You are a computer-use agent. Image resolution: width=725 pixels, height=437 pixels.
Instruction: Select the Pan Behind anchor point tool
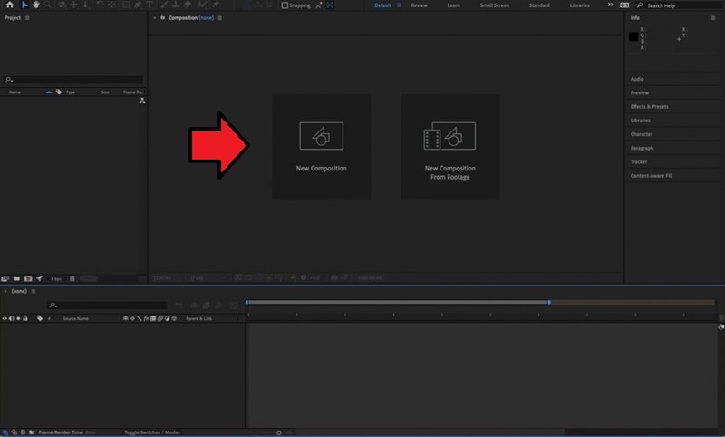[x=111, y=5]
